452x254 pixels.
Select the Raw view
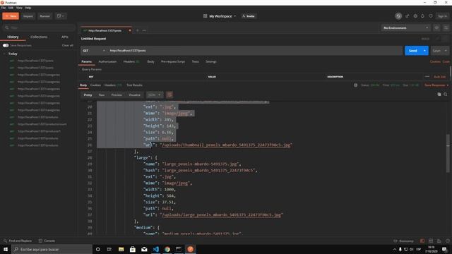102,95
